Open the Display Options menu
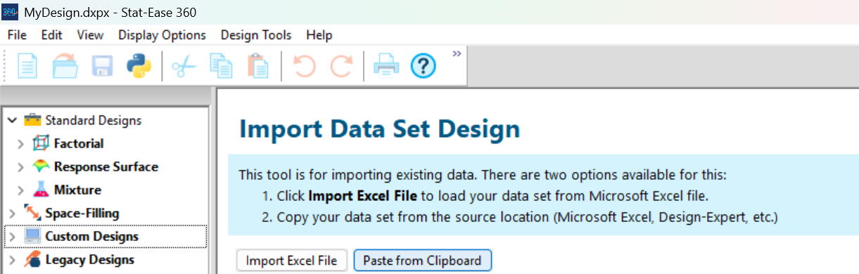Image resolution: width=859 pixels, height=274 pixels. (162, 35)
